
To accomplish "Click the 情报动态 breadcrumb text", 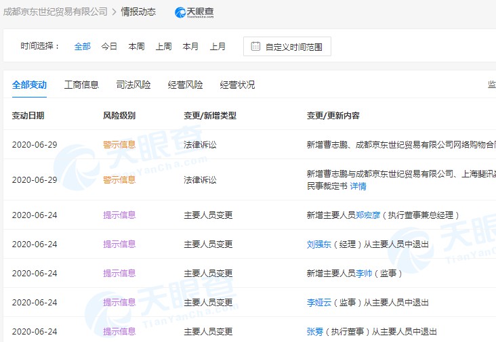I will 138,12.
